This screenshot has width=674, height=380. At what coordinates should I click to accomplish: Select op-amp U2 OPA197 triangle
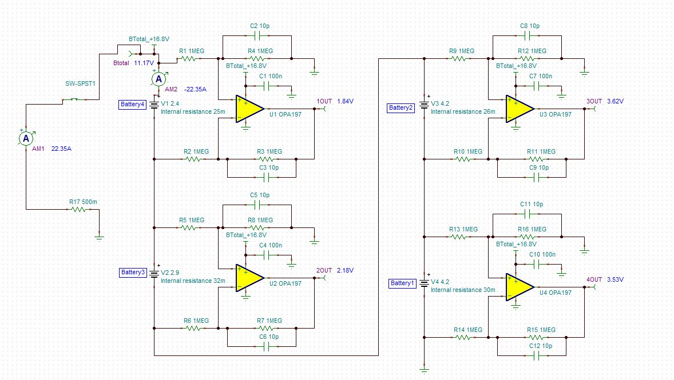tap(249, 278)
